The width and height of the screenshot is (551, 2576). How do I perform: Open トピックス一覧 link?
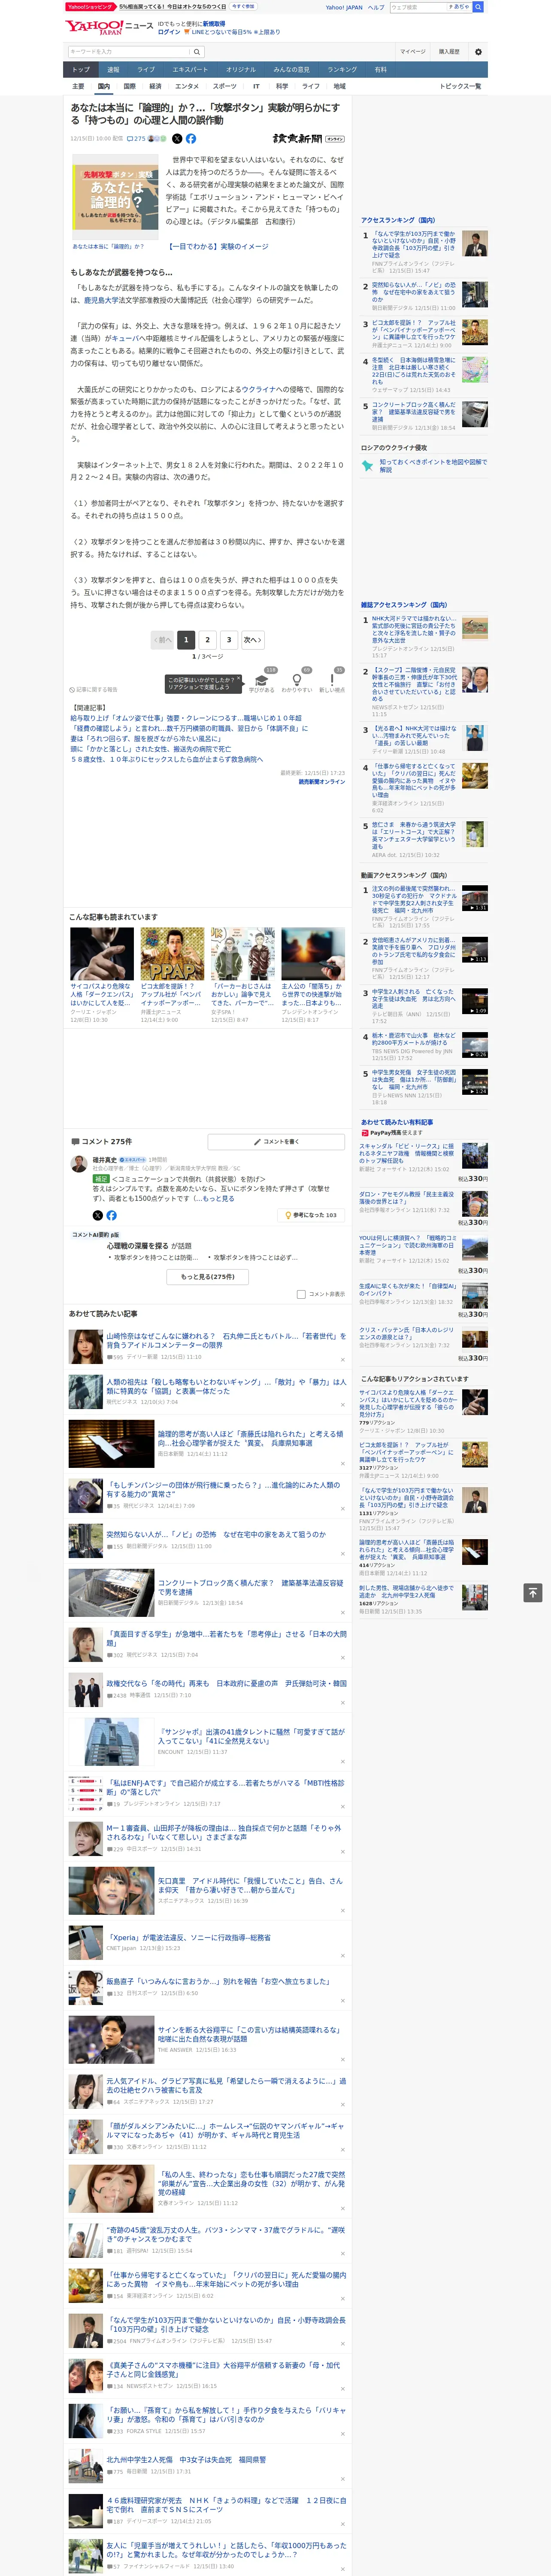[x=460, y=86]
